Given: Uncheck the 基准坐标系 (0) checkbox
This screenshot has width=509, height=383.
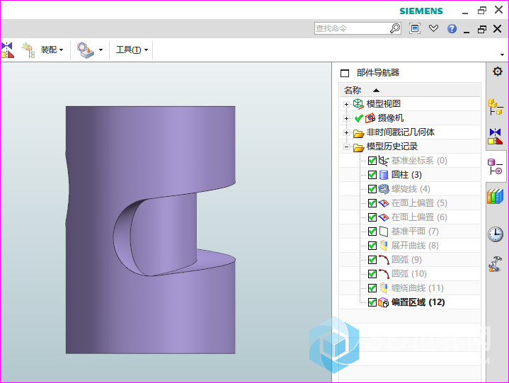Looking at the screenshot, I should click(372, 161).
